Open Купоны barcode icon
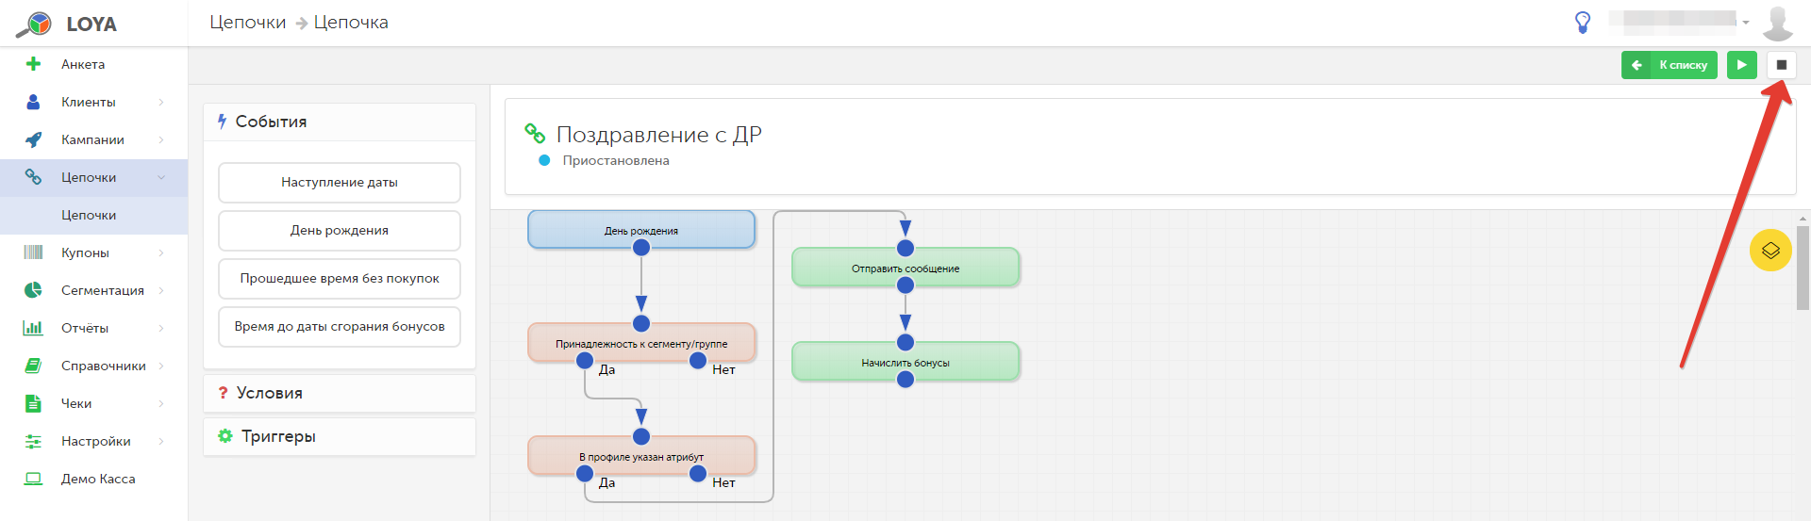The width and height of the screenshot is (1811, 521). 33,252
